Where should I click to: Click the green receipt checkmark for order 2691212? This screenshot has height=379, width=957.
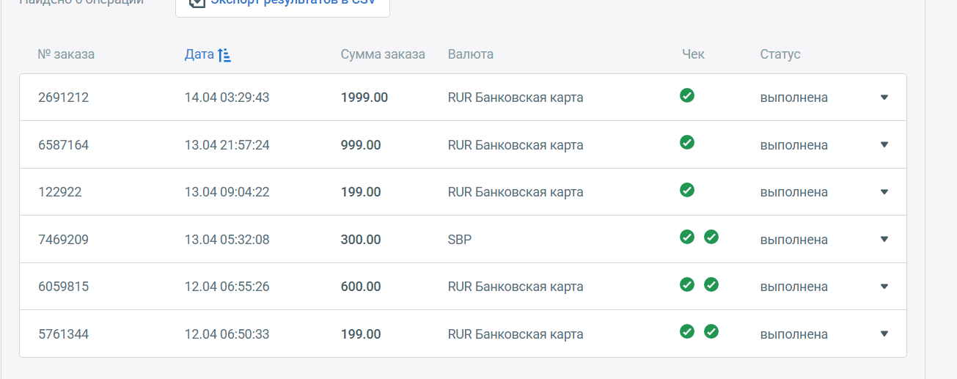click(687, 95)
